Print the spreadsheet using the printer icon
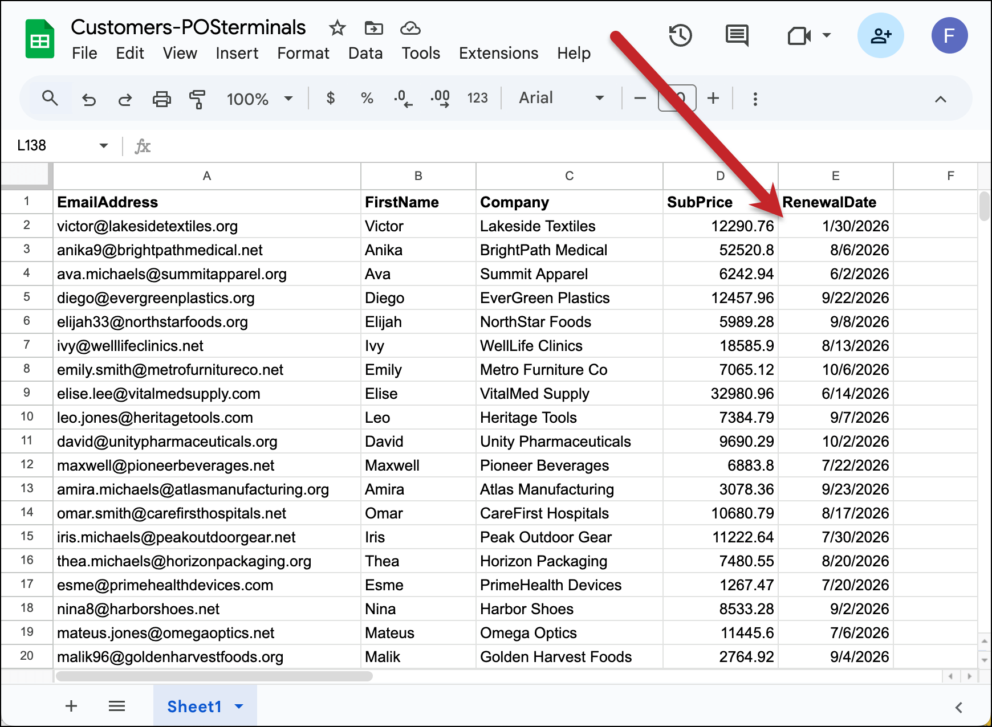 pos(161,99)
